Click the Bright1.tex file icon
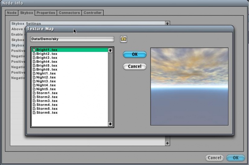The image size is (249, 165). (34, 50)
